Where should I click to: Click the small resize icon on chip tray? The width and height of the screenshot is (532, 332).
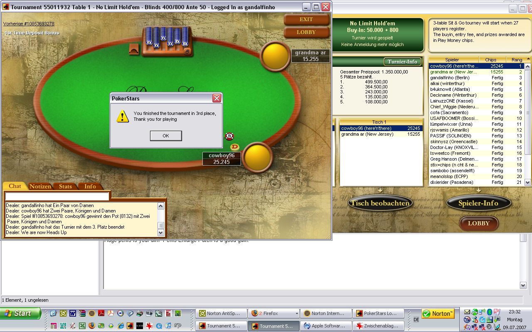(x=187, y=51)
